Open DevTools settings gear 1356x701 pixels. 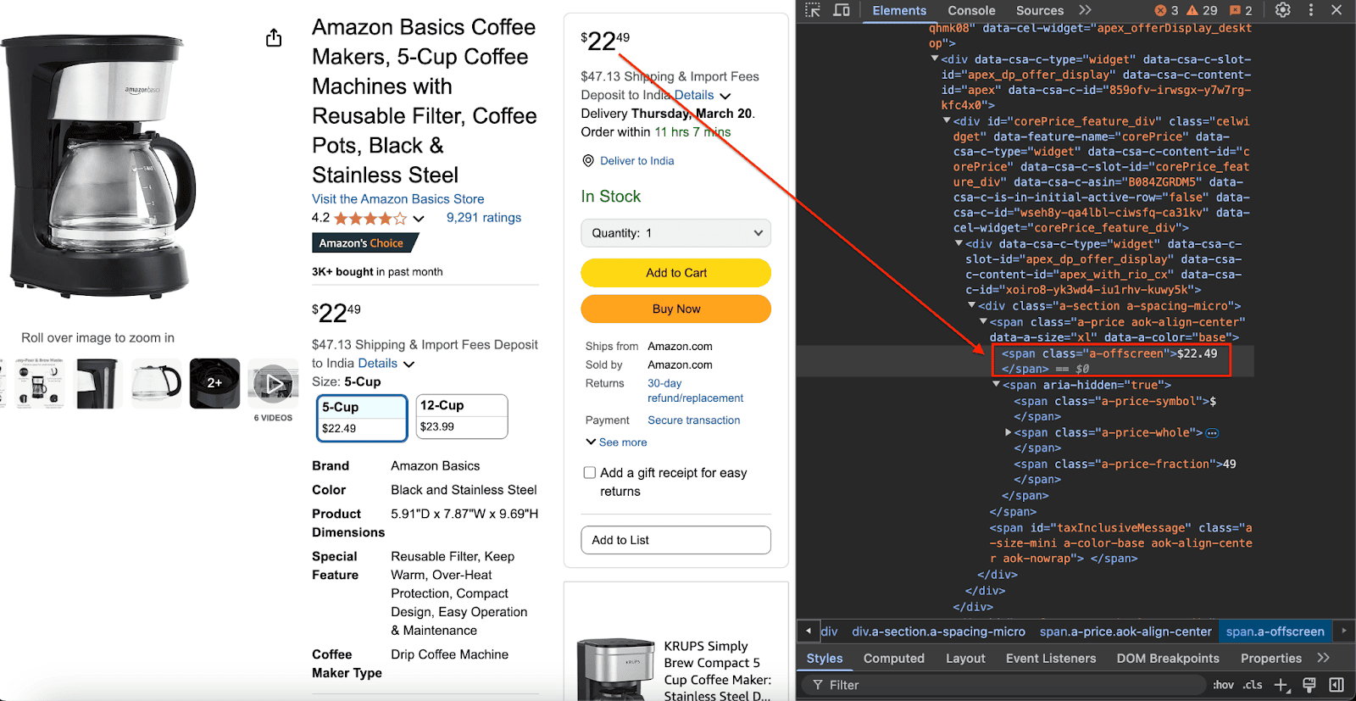[1283, 10]
